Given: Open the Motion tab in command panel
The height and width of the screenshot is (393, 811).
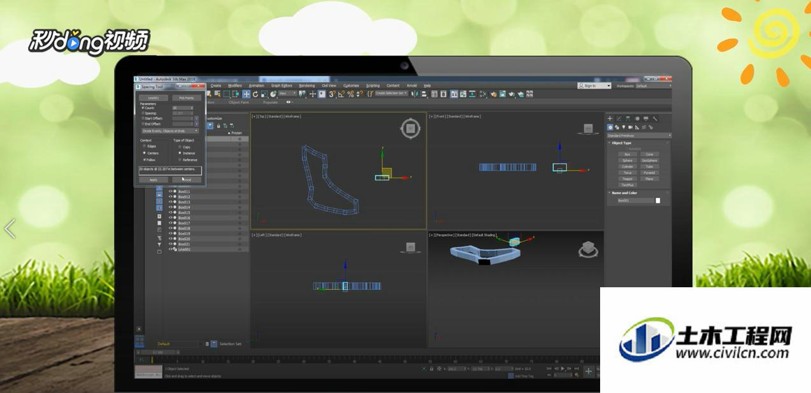Looking at the screenshot, I should coord(637,118).
